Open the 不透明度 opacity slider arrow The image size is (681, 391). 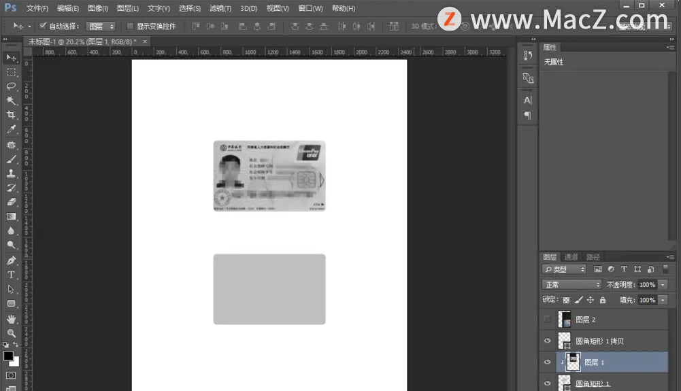point(663,284)
